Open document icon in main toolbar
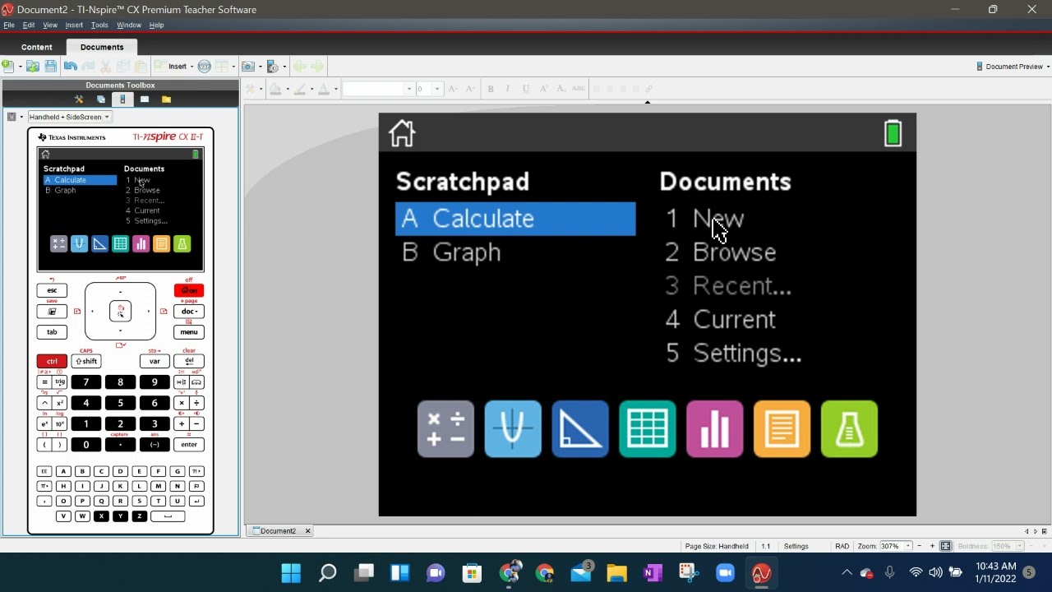 coord(33,67)
